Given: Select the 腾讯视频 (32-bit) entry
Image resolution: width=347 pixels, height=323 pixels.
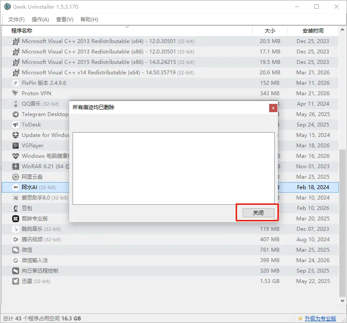Looking at the screenshot, I should pyautogui.click(x=170, y=240).
